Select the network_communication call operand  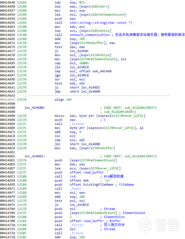tap(90, 35)
